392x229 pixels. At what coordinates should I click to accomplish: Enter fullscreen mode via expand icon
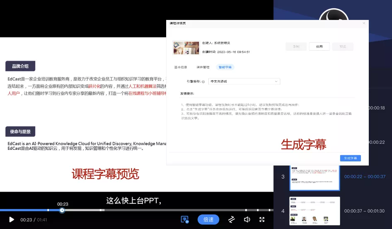[x=262, y=219]
